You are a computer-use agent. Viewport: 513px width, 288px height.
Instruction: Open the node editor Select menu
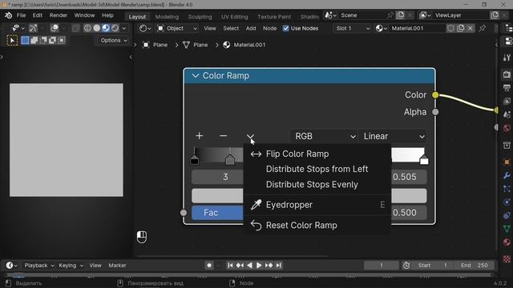pyautogui.click(x=231, y=29)
